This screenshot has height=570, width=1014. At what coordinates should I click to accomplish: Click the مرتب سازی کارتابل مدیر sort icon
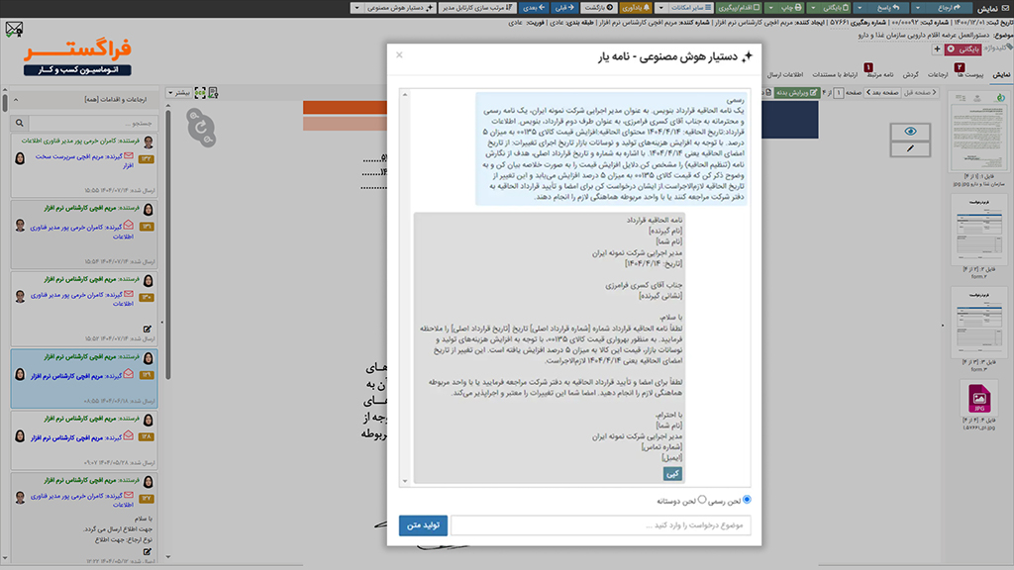click(x=476, y=7)
